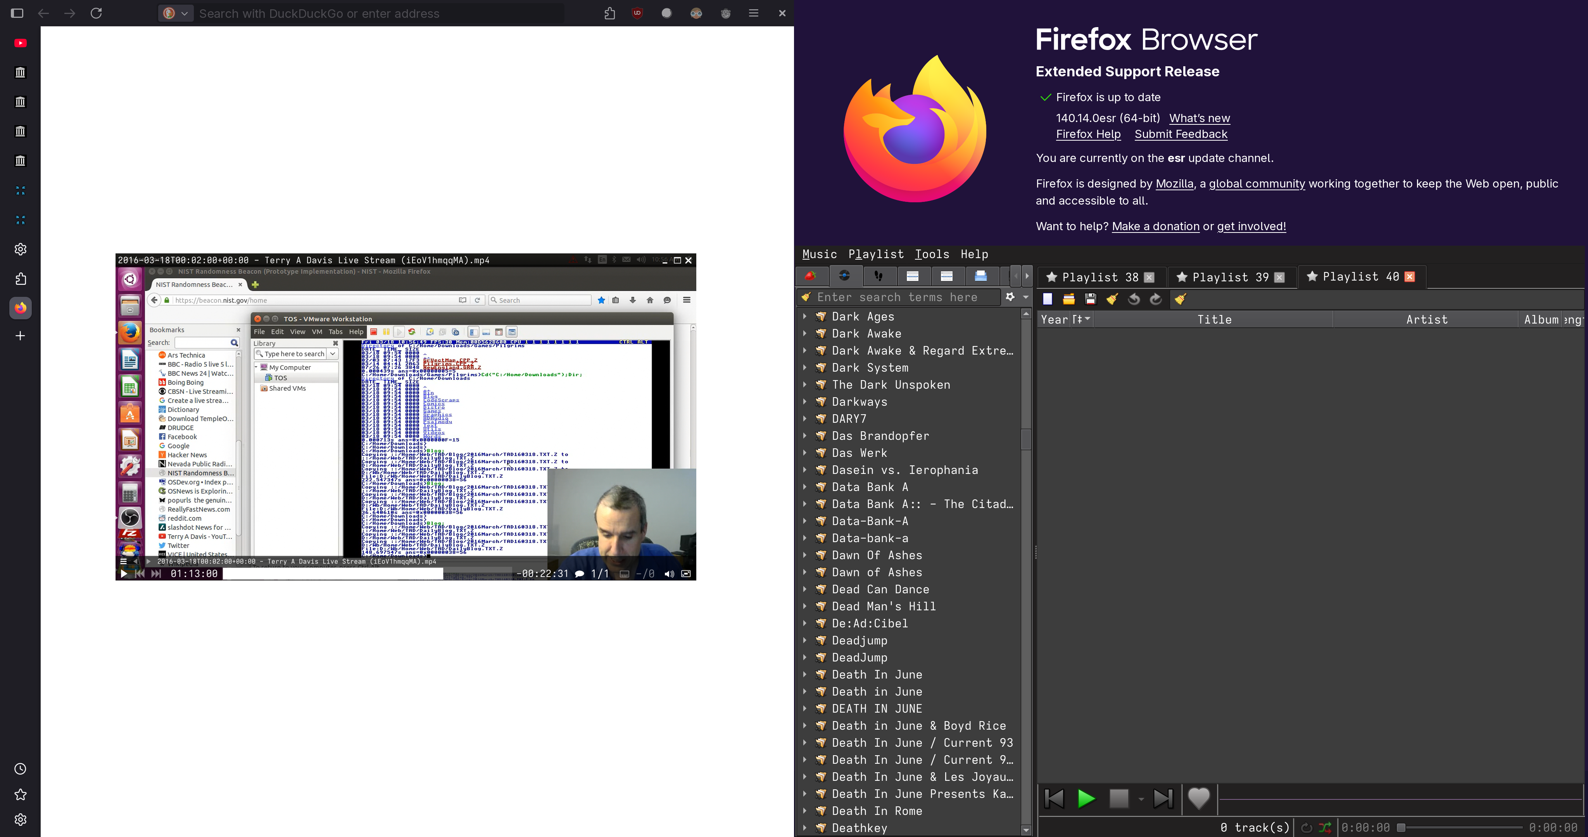The width and height of the screenshot is (1588, 837).
Task: Mute the video player volume
Action: [x=669, y=574]
